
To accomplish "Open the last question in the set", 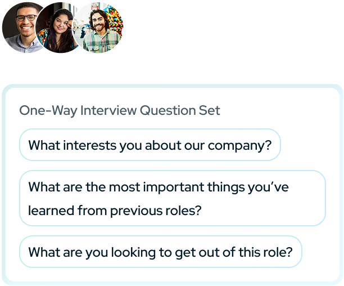I will (x=160, y=252).
